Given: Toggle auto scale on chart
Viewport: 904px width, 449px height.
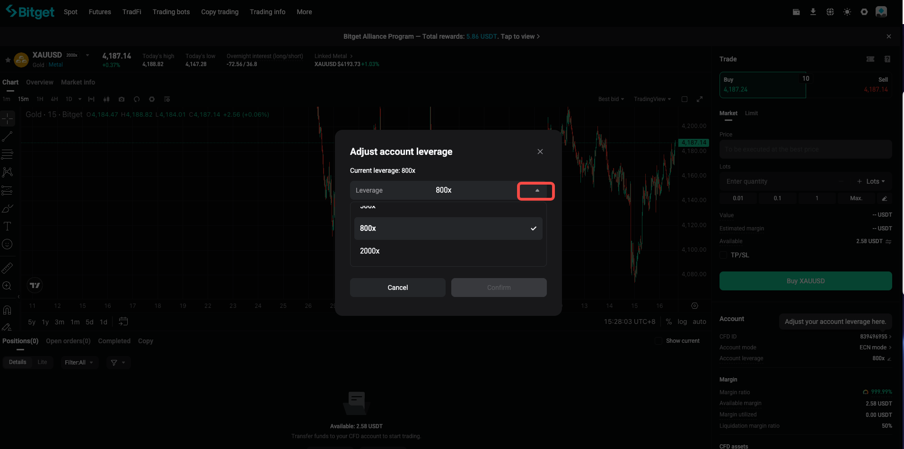Looking at the screenshot, I should coord(699,322).
